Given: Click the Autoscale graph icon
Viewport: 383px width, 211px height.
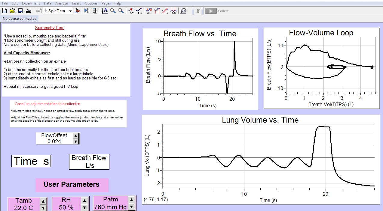Looking at the screenshot, I should click(105, 11).
